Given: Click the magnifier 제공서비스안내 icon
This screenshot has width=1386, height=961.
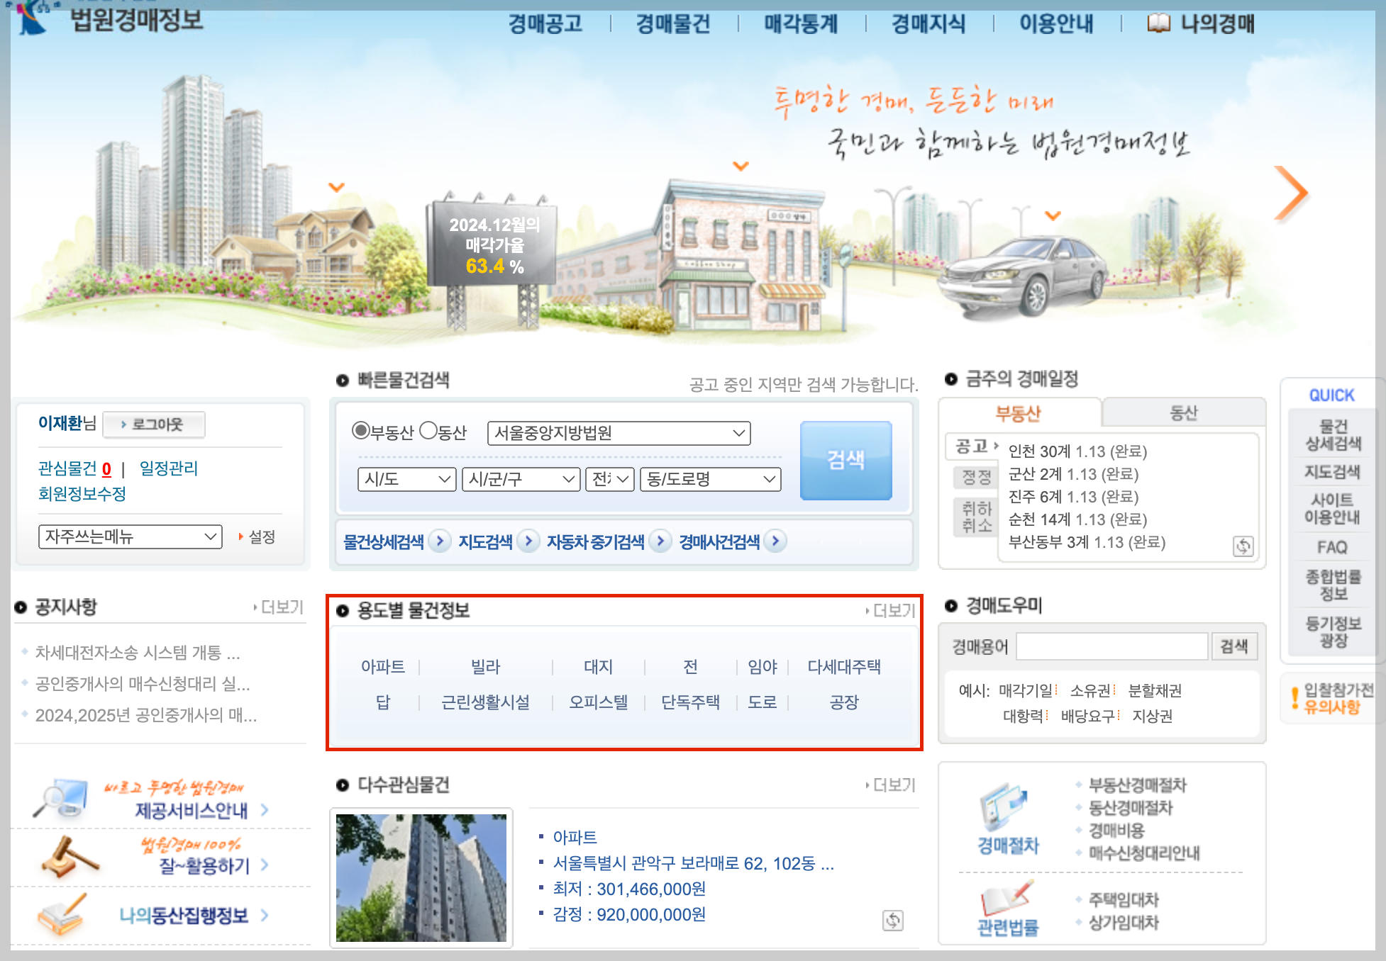Looking at the screenshot, I should point(61,798).
